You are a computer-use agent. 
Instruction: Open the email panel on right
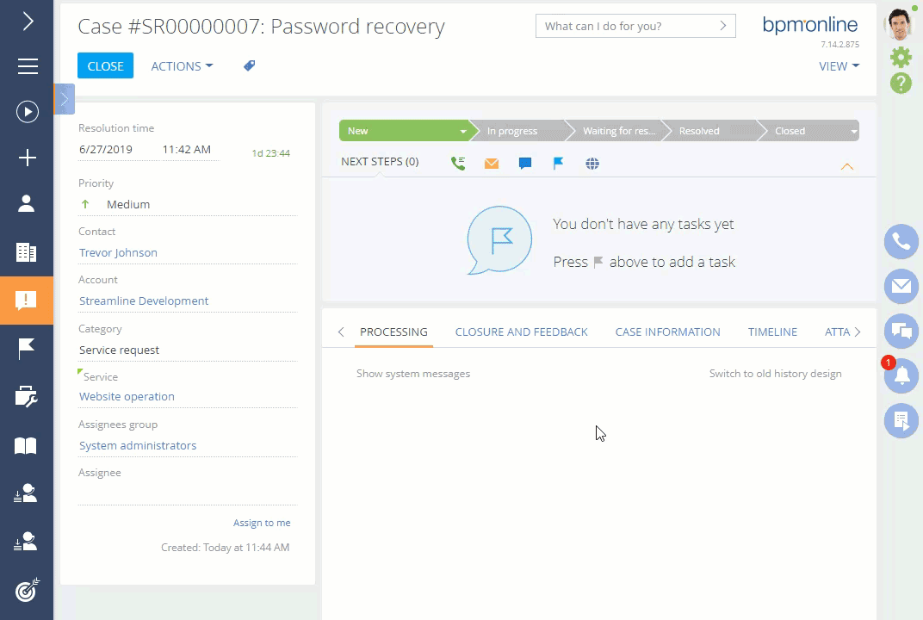click(901, 286)
